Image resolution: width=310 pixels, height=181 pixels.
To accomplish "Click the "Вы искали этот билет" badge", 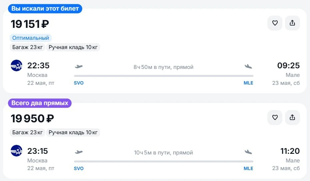I will (x=45, y=9).
